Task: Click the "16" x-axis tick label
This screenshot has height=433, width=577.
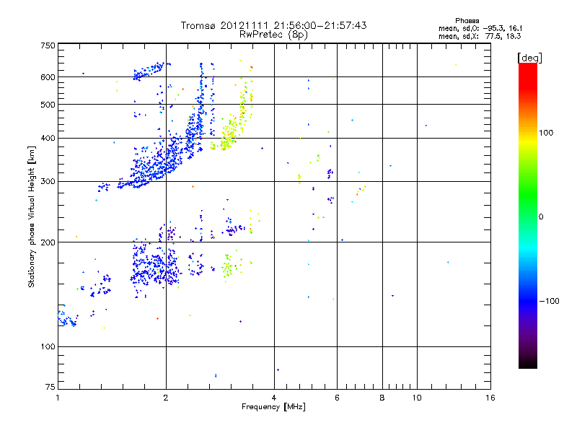Action: click(x=489, y=398)
